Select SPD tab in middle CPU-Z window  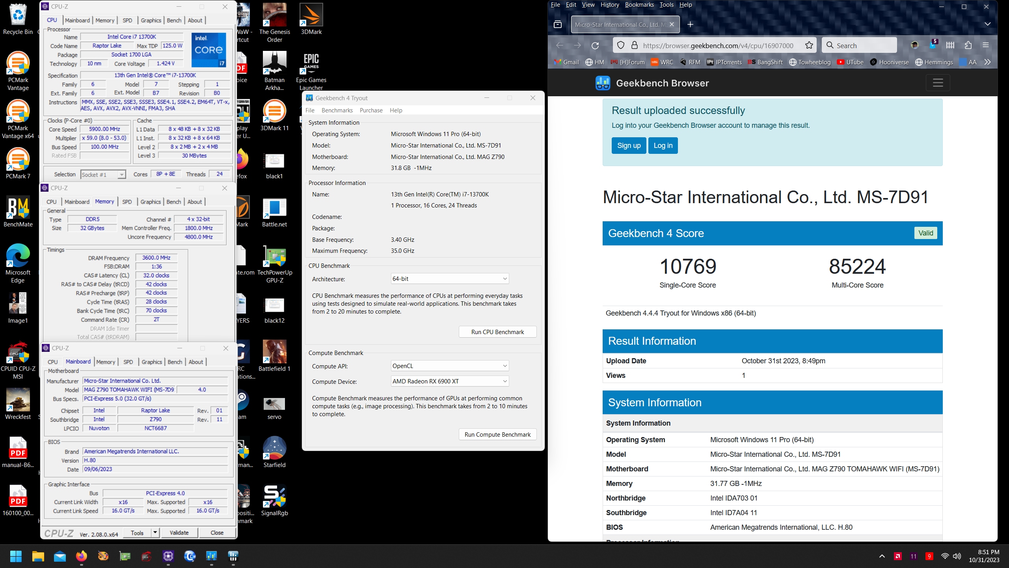(127, 202)
